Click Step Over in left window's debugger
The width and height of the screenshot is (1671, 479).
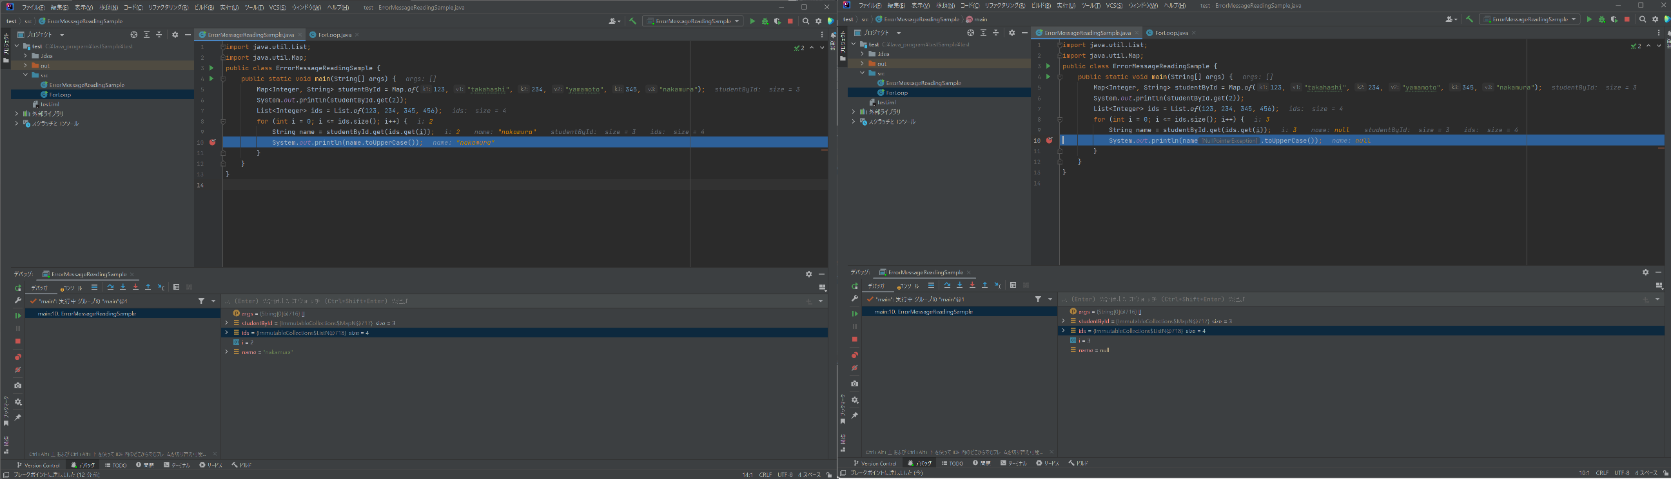click(110, 287)
